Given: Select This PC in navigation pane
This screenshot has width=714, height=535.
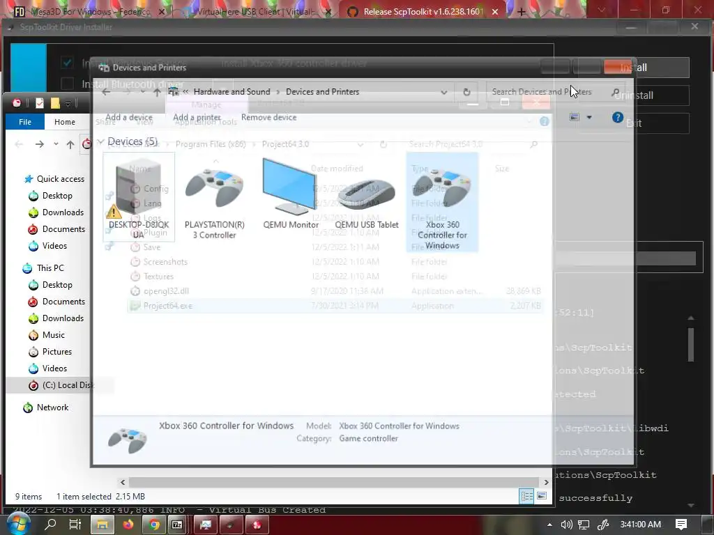Looking at the screenshot, I should click(x=50, y=268).
